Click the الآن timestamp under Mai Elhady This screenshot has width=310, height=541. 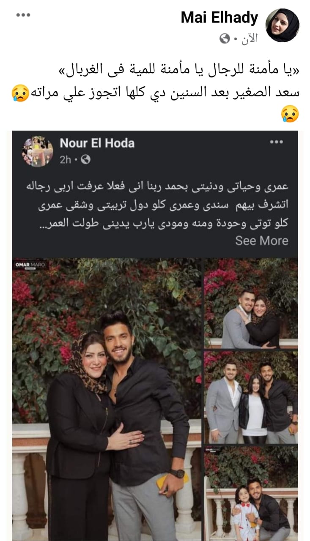click(x=249, y=39)
